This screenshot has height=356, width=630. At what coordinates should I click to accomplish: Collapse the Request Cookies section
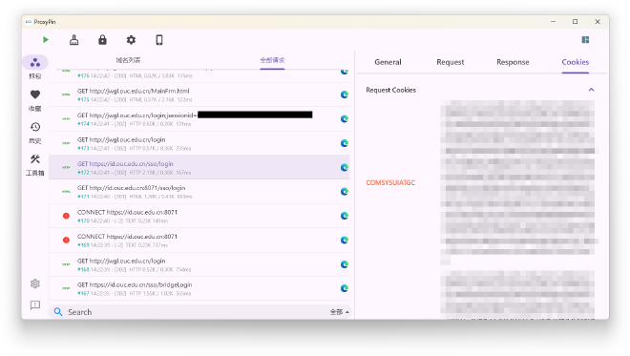(591, 90)
